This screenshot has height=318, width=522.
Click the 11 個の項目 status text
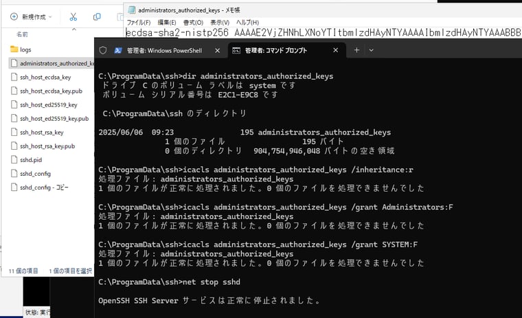pyautogui.click(x=23, y=271)
